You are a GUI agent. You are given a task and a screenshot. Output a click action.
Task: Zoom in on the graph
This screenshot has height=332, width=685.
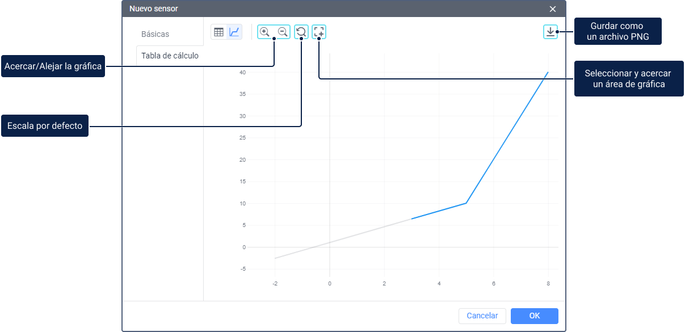click(x=264, y=32)
